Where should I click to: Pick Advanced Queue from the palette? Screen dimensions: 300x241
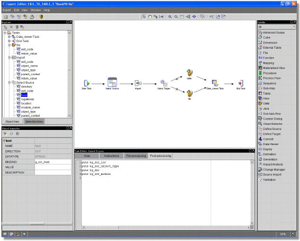pos(272,33)
